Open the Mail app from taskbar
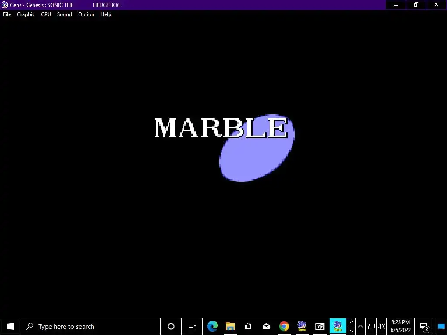 click(266, 326)
